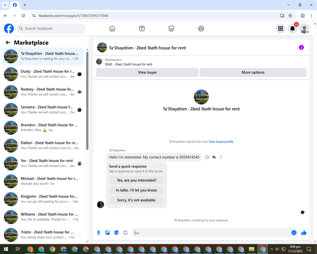This screenshot has width=317, height=254.
Task: Open Dalton conversation in list
Action: (x=42, y=145)
